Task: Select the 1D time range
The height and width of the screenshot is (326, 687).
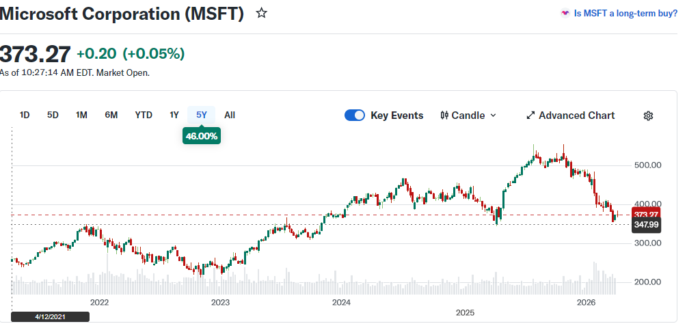Action: [25, 115]
